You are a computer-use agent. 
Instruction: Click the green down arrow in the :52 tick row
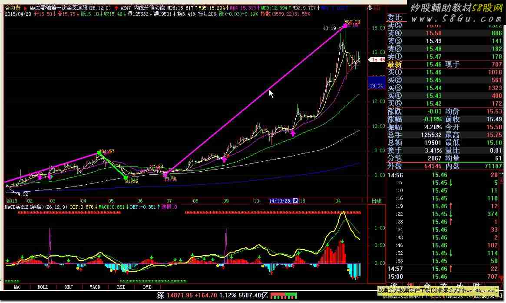tap(451, 253)
